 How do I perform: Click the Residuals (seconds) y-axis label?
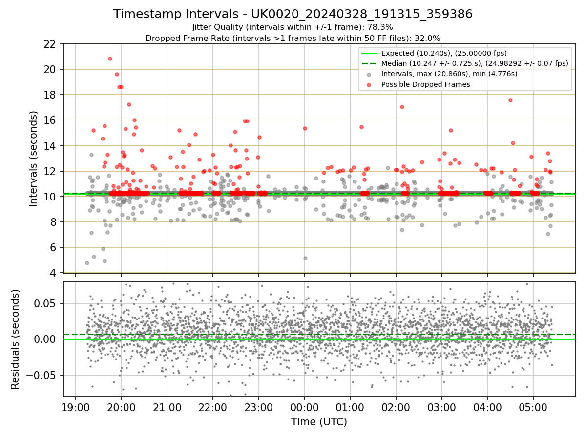[16, 339]
